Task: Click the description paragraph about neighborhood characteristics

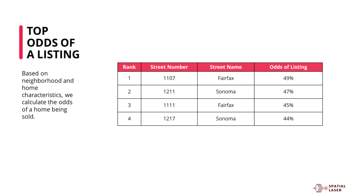Action: coord(48,95)
